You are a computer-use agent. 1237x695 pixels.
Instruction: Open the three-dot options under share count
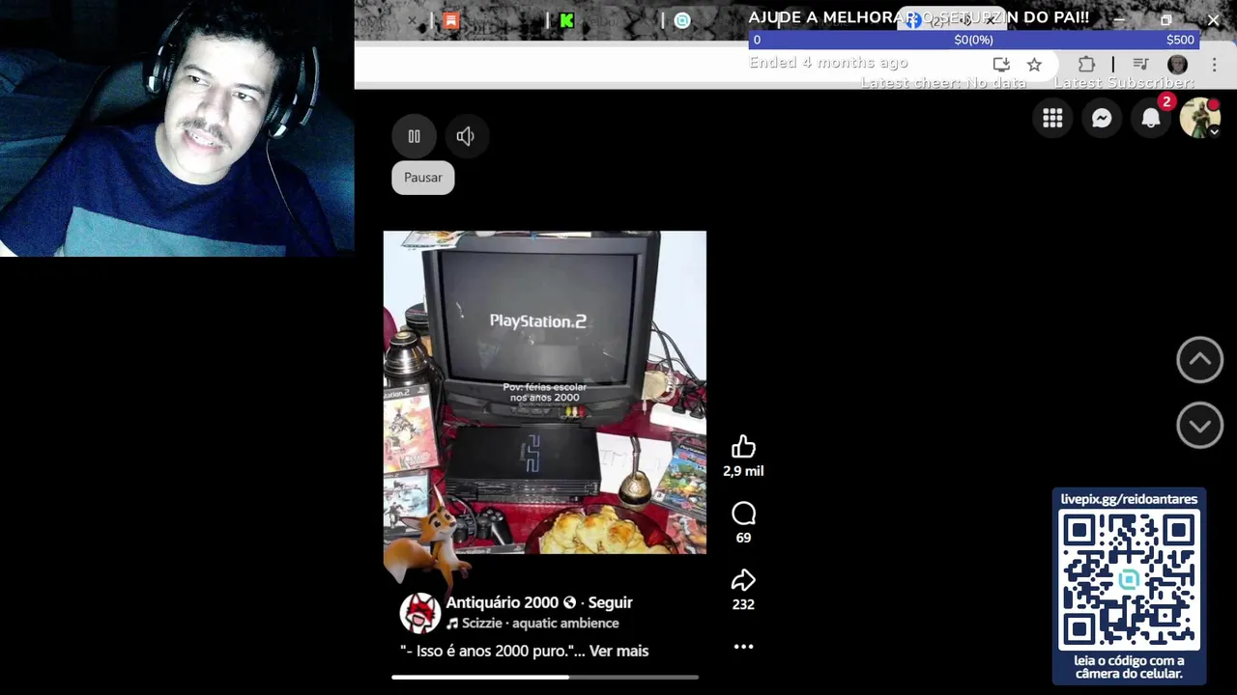point(743,647)
